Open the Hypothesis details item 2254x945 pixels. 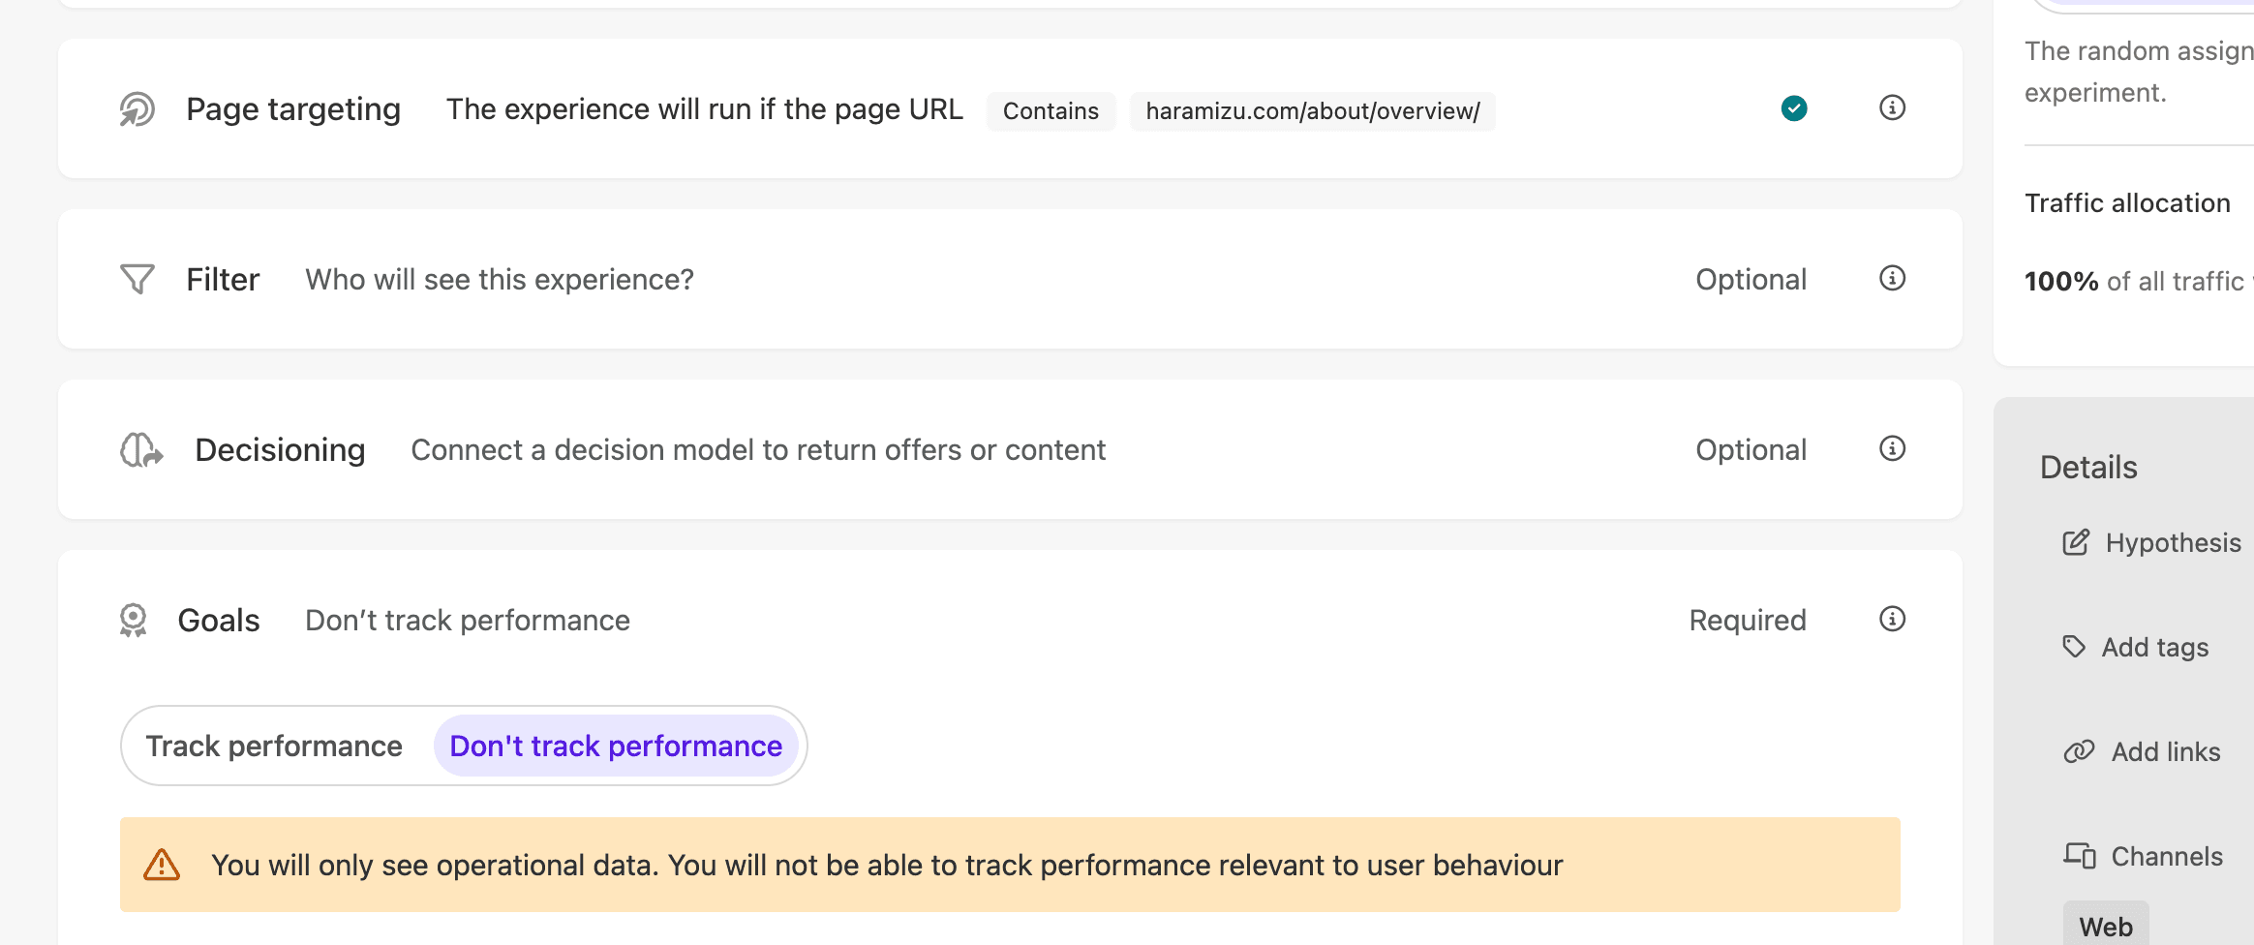coord(2172,543)
